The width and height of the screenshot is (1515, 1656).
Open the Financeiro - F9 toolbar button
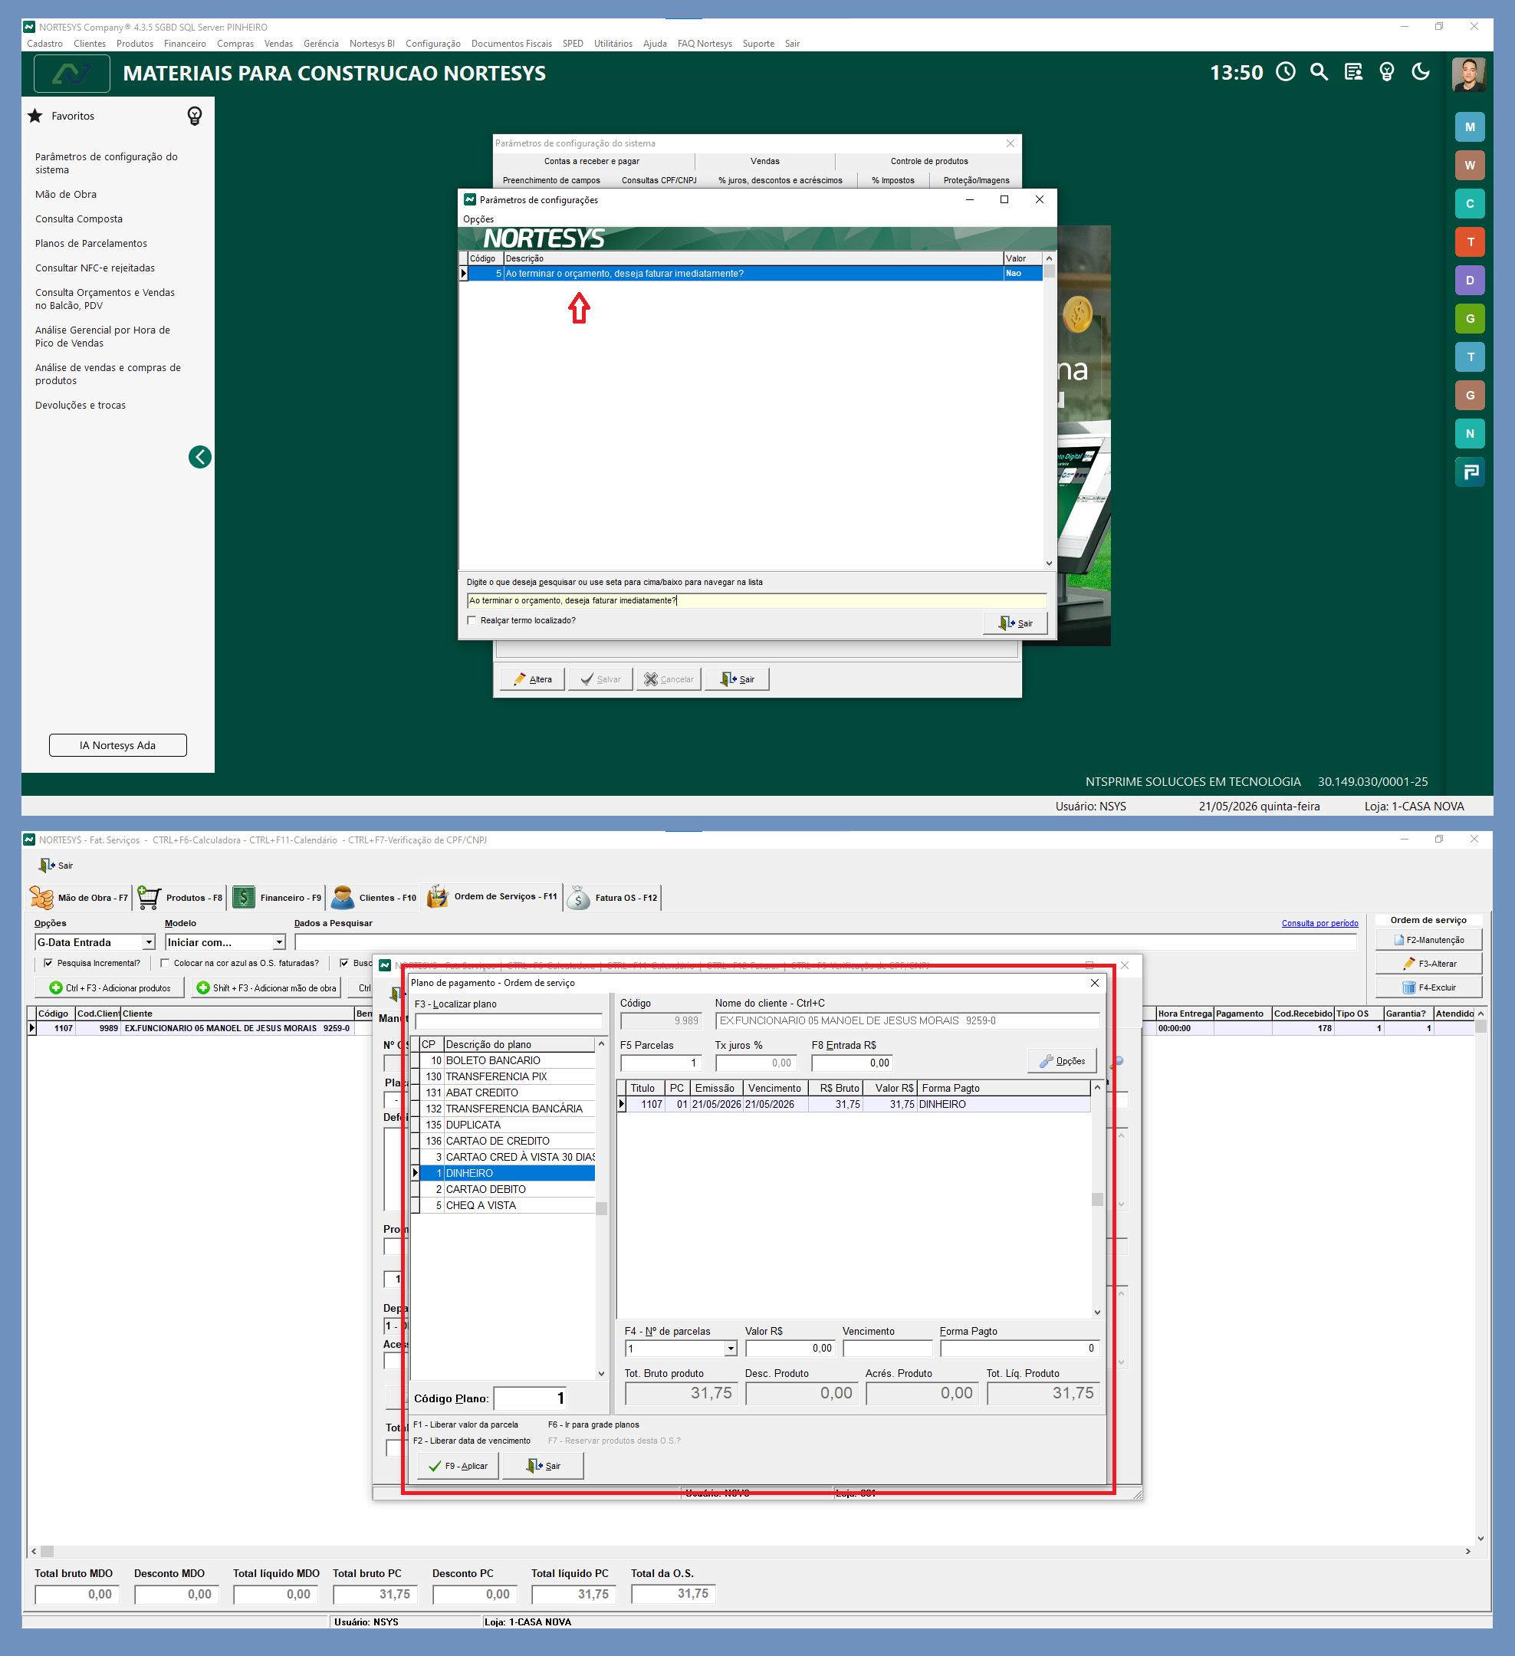click(278, 898)
